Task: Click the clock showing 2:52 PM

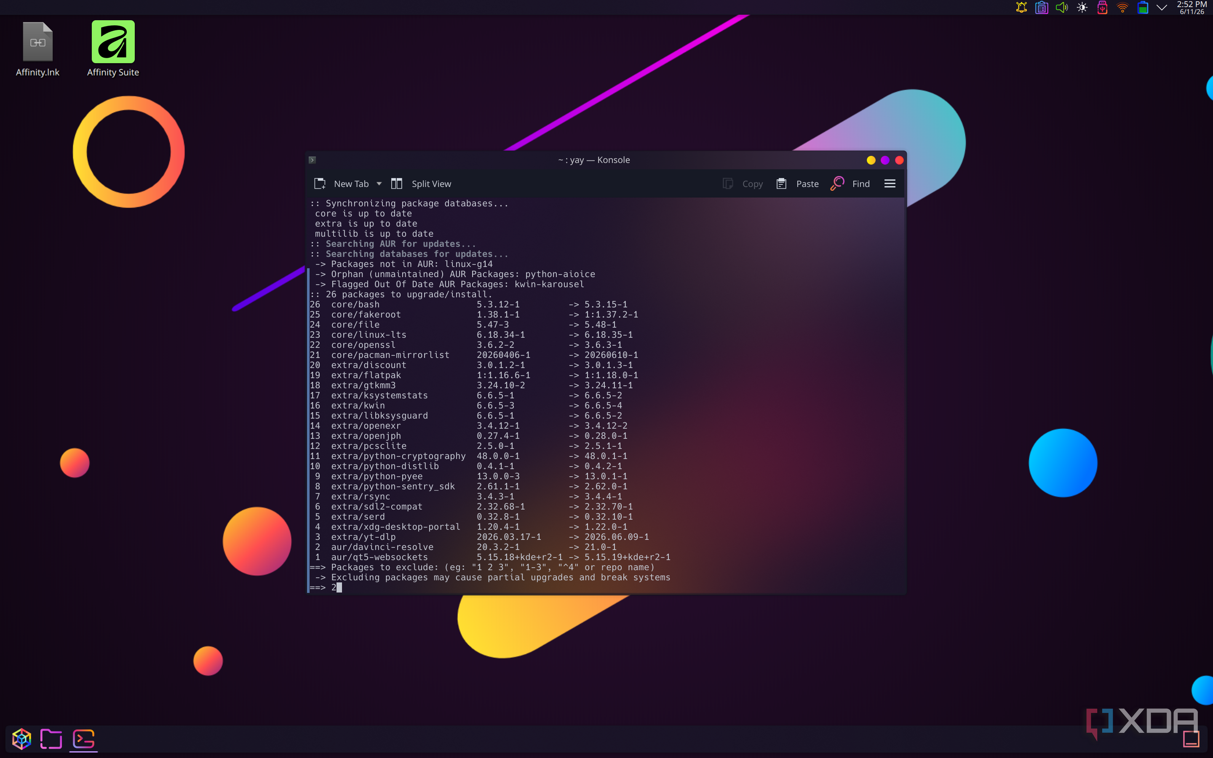Action: [1192, 8]
